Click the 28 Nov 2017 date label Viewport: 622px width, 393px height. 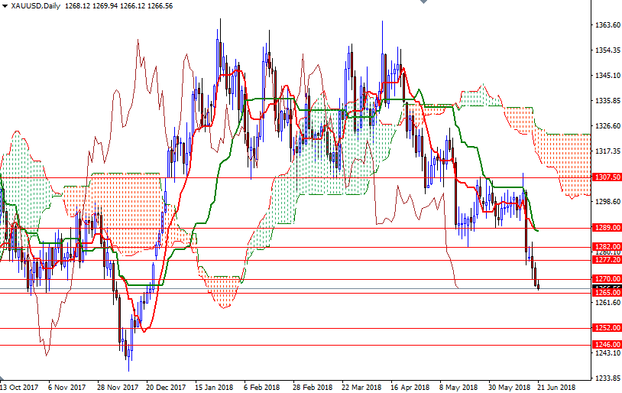(x=118, y=387)
